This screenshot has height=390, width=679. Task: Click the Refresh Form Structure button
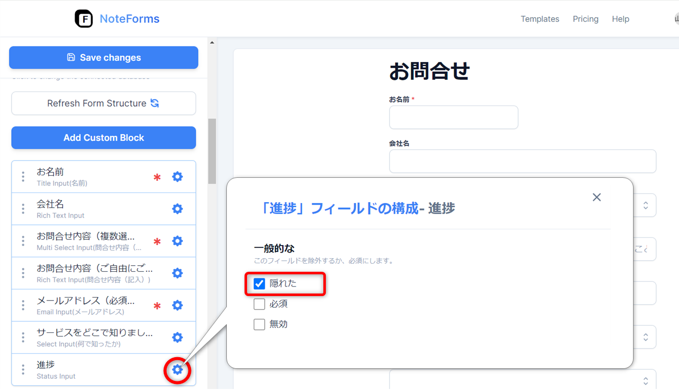[x=104, y=104]
